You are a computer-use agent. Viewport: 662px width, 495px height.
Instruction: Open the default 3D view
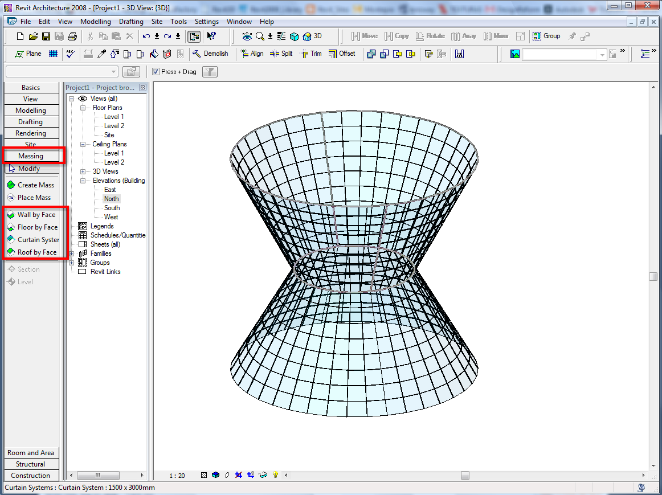click(312, 36)
